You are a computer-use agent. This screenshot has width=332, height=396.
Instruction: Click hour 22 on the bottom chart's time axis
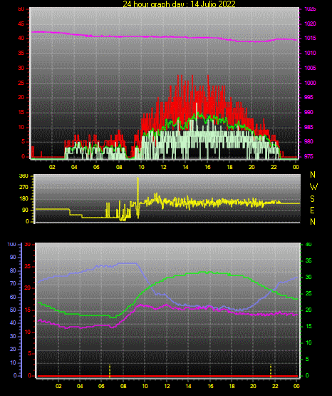tap(275, 386)
